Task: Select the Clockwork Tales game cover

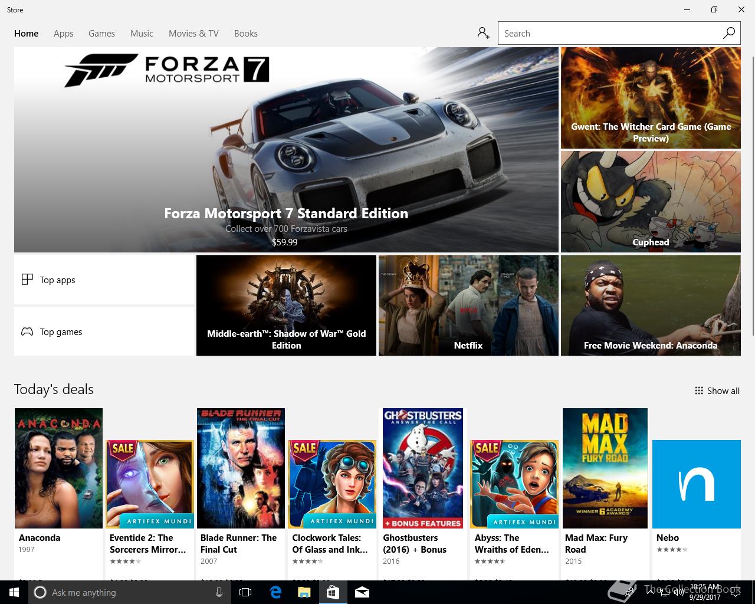Action: 332,484
